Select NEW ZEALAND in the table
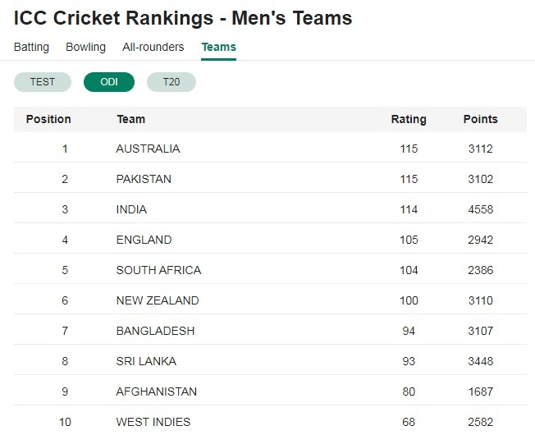The width and height of the screenshot is (535, 435). click(158, 300)
